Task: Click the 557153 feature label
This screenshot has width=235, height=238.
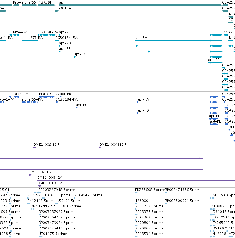Action: pyautogui.click(x=34, y=195)
